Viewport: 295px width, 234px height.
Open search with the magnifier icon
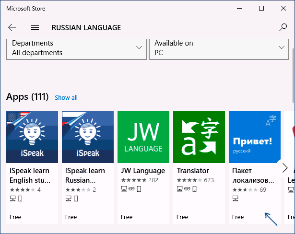[283, 27]
